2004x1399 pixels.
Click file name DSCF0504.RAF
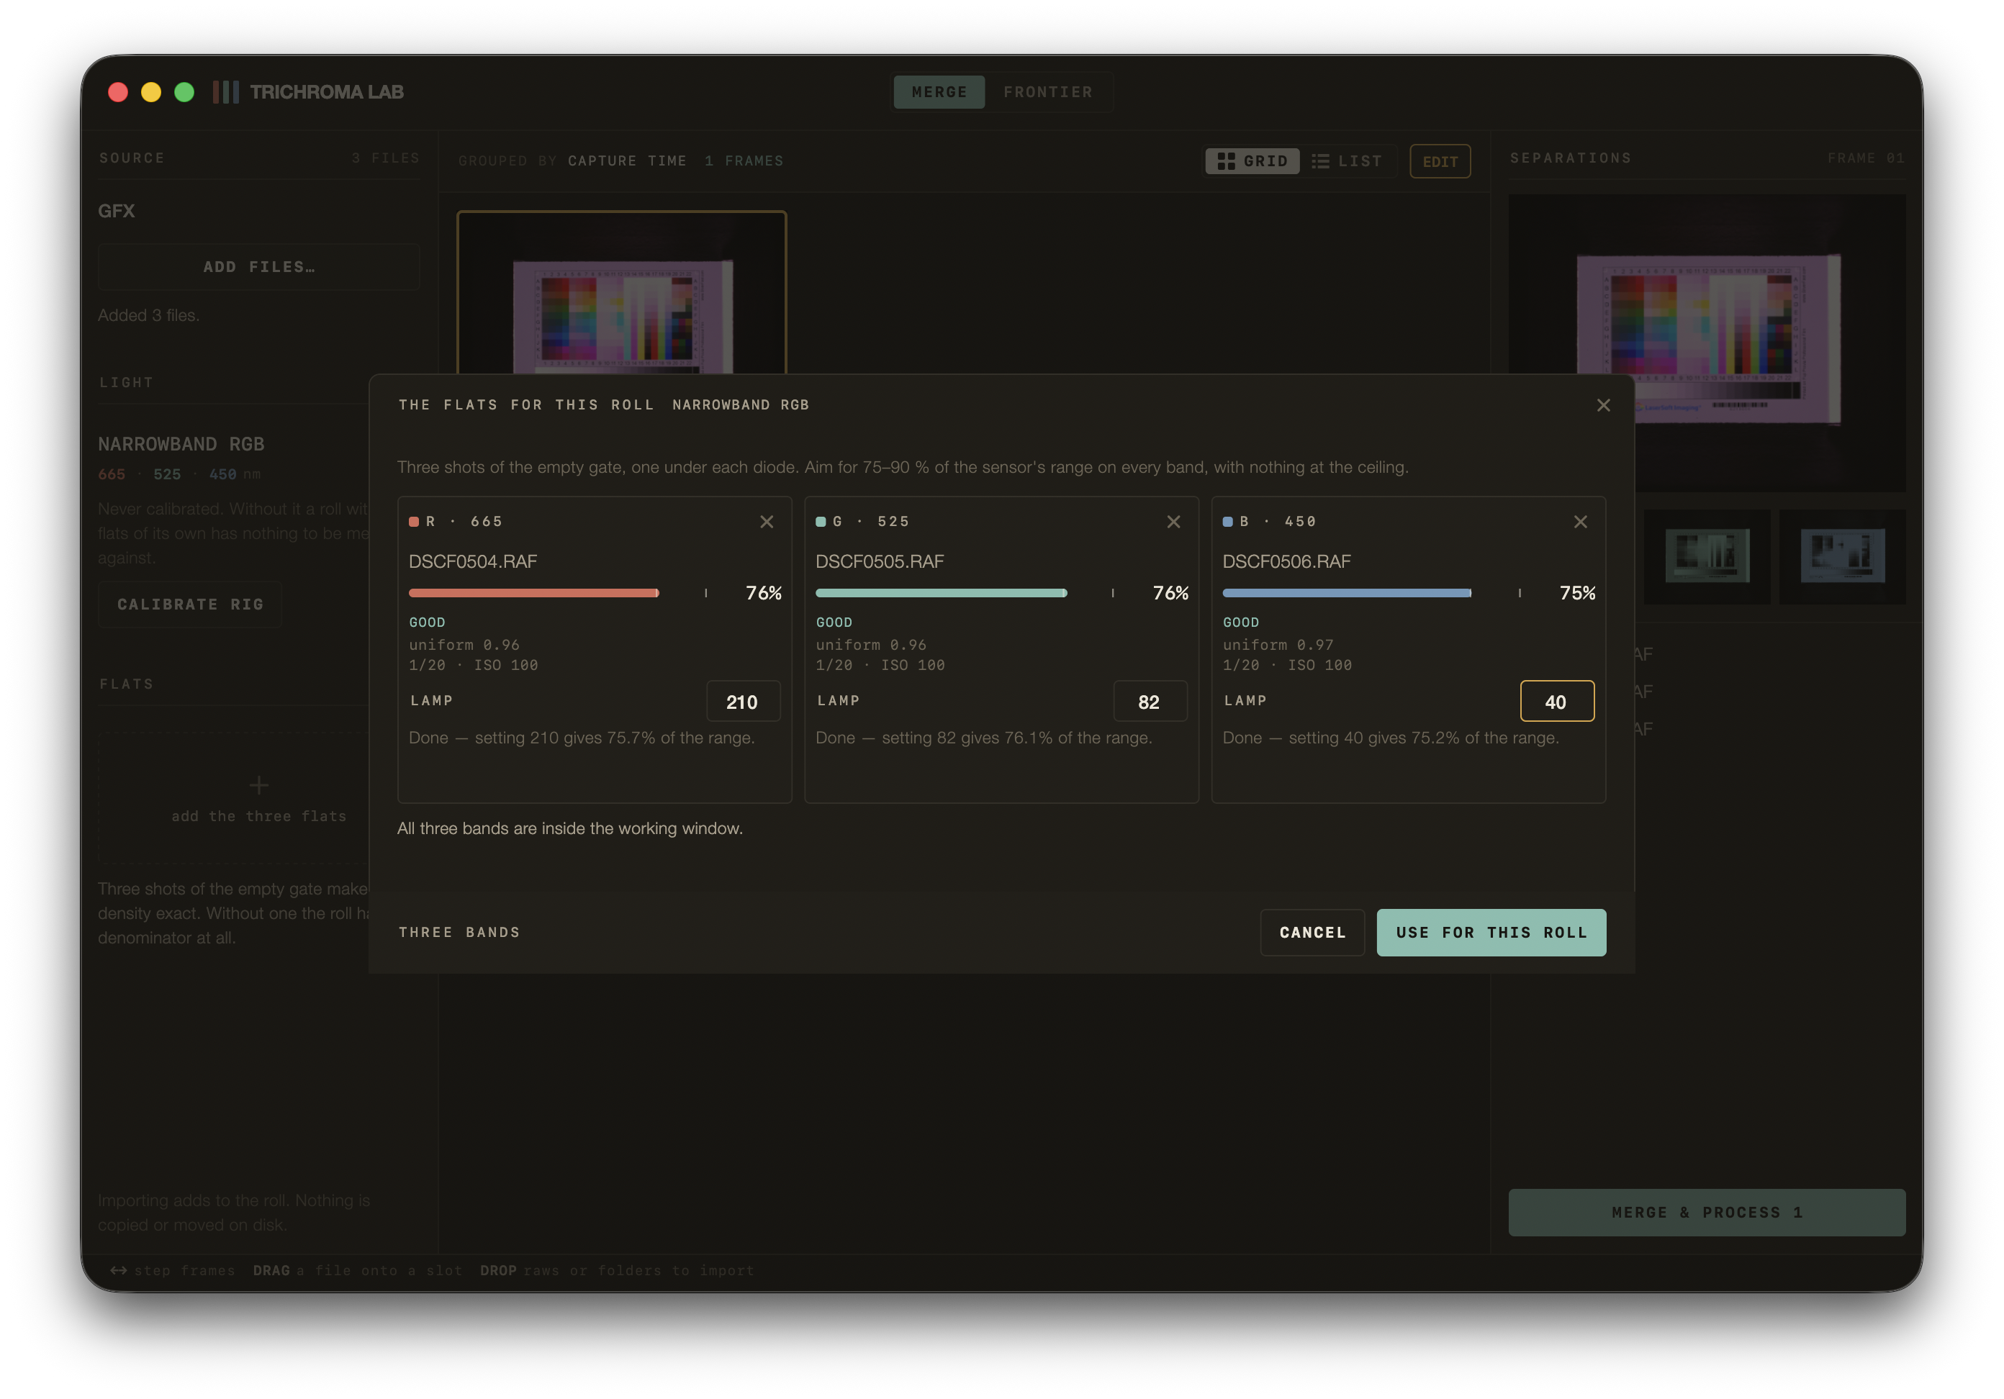[x=473, y=561]
